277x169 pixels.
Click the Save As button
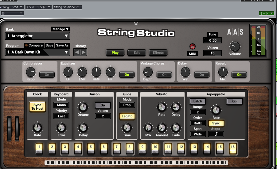[62, 45]
